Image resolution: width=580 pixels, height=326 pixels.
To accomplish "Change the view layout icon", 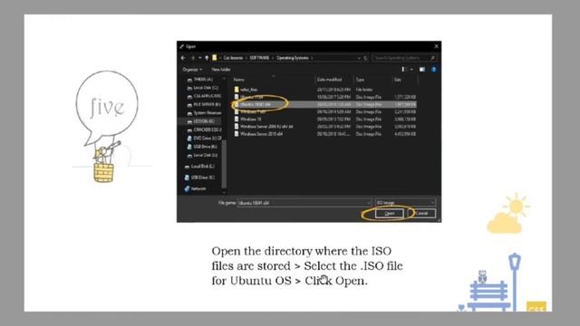I will coord(403,70).
